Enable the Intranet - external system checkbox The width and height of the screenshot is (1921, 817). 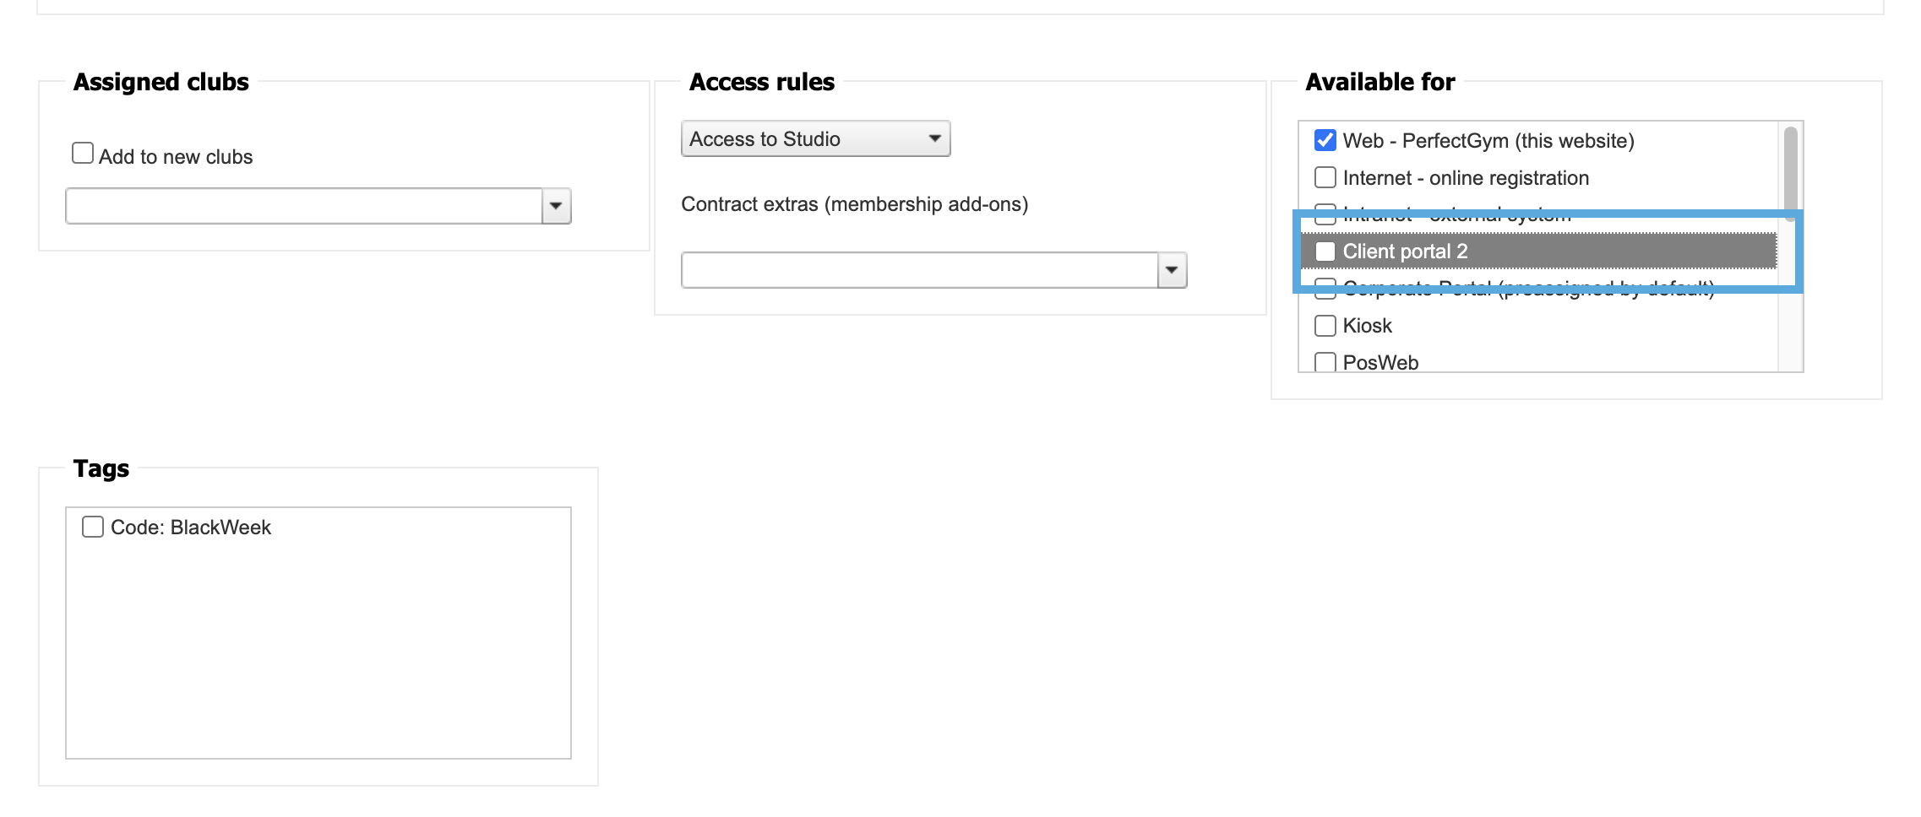[x=1324, y=214]
